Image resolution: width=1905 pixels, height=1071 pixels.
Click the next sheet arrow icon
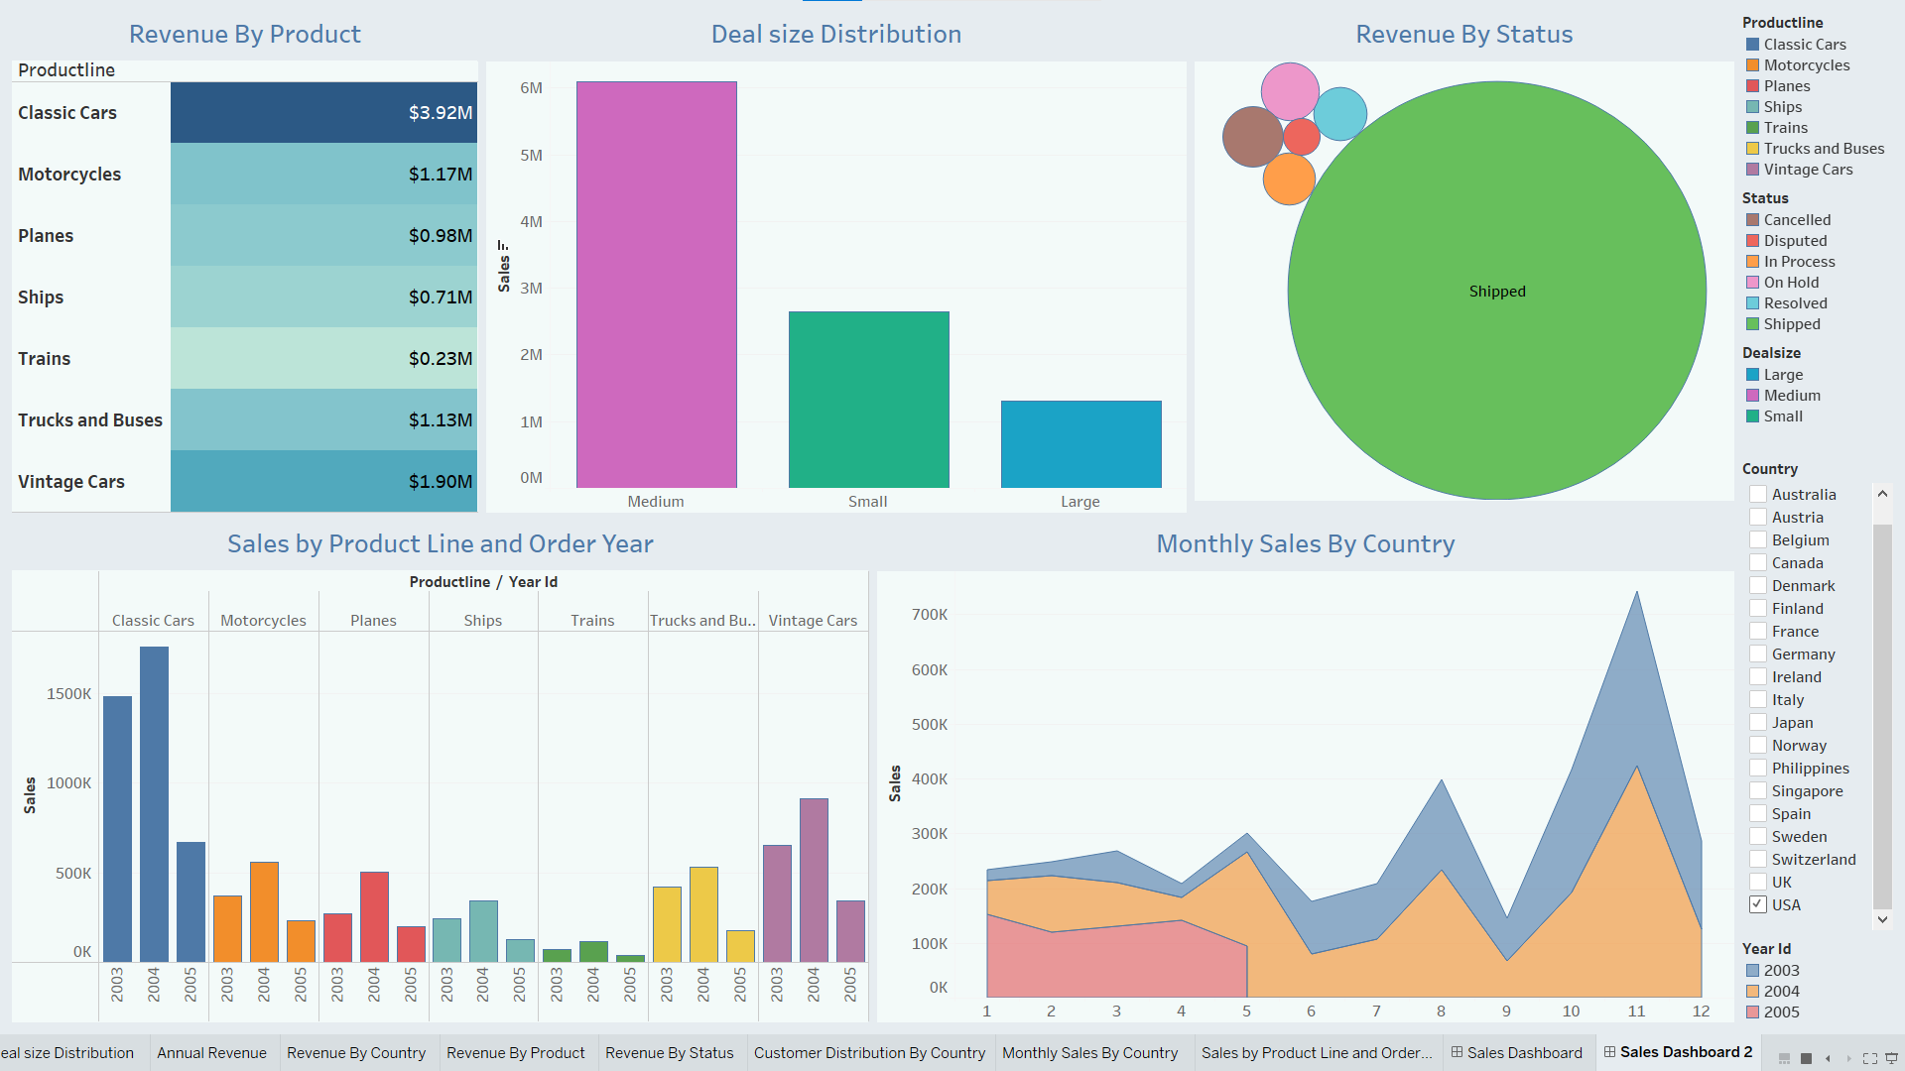click(x=1848, y=1058)
